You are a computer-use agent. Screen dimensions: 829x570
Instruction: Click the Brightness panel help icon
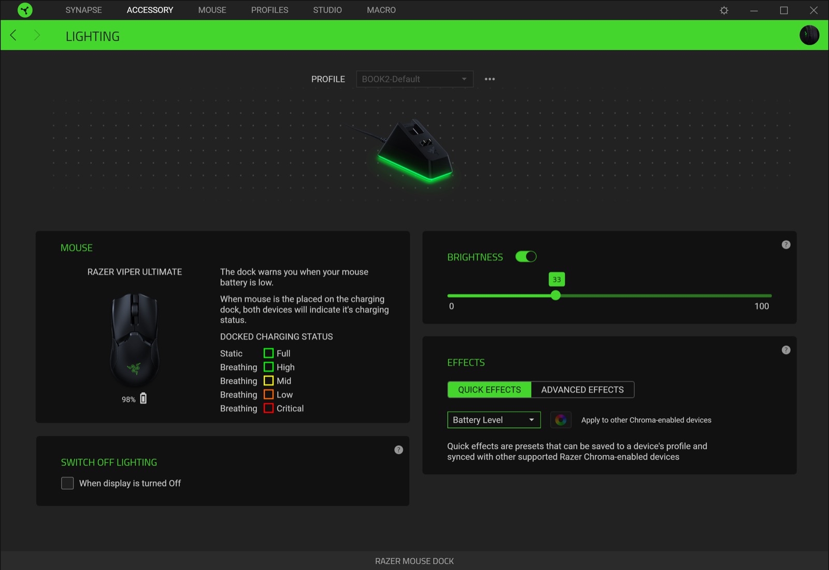coord(786,245)
